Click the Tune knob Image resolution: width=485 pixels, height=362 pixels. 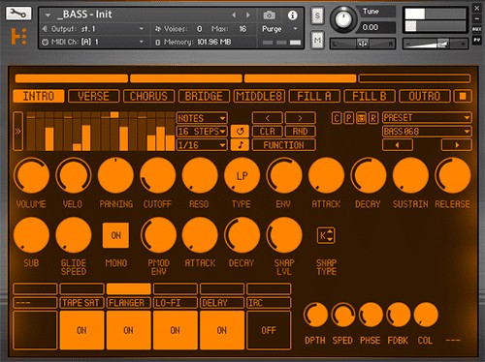pos(343,18)
